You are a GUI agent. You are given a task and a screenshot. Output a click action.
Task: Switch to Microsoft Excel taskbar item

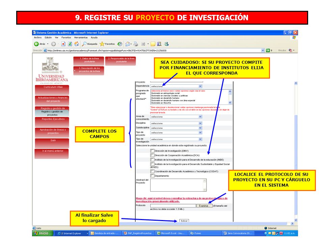[171, 233]
